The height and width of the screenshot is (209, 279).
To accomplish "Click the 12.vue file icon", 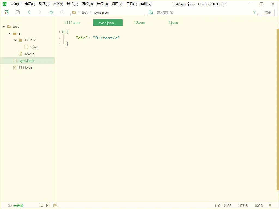I will (x=20, y=54).
